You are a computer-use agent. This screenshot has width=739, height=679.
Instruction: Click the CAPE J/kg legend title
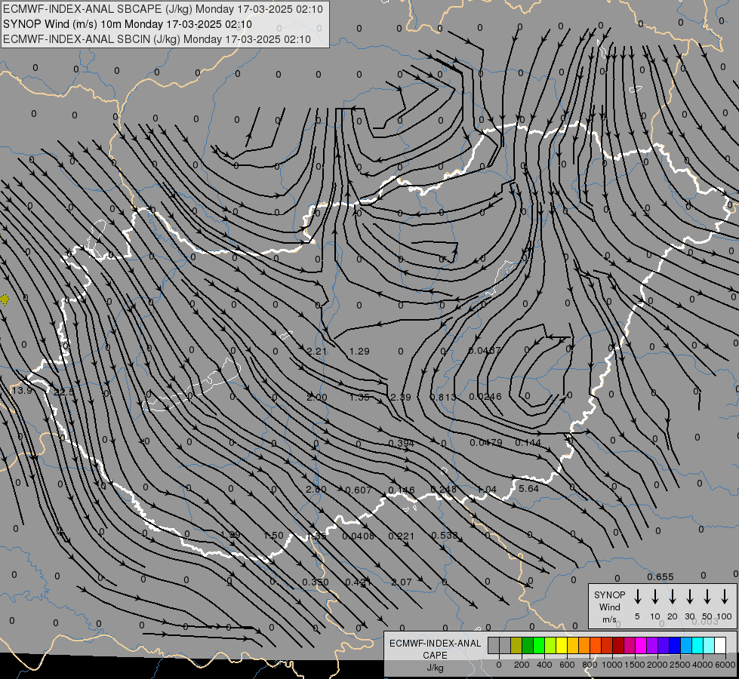click(x=435, y=656)
